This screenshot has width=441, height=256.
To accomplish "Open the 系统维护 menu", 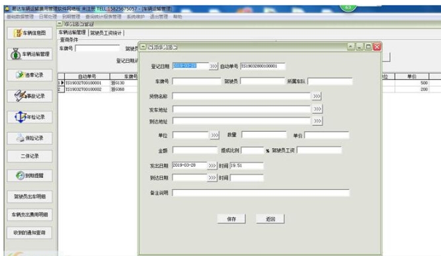I will coord(136,17).
